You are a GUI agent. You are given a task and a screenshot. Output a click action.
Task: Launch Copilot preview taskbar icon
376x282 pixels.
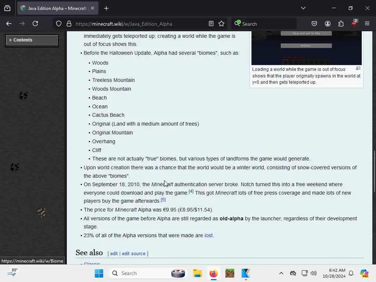pos(364,273)
